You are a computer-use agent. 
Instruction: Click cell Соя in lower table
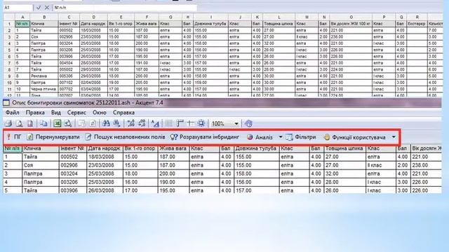pyautogui.click(x=41, y=165)
